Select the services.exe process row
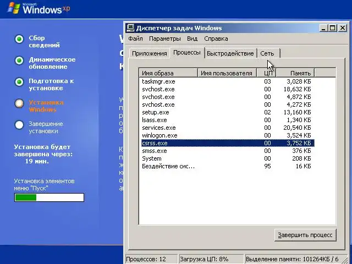This screenshot has height=264, width=352. pyautogui.click(x=228, y=128)
